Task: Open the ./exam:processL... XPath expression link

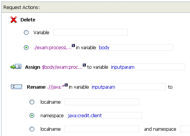Action: (53, 48)
